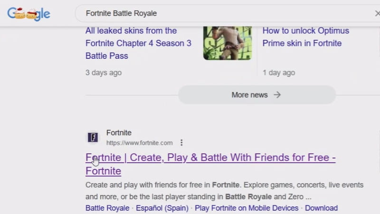
Task: Open All leaked skins from the Fortnite article
Action: tap(138, 43)
